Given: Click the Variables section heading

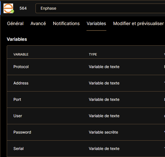Looking at the screenshot, I should [17, 39].
